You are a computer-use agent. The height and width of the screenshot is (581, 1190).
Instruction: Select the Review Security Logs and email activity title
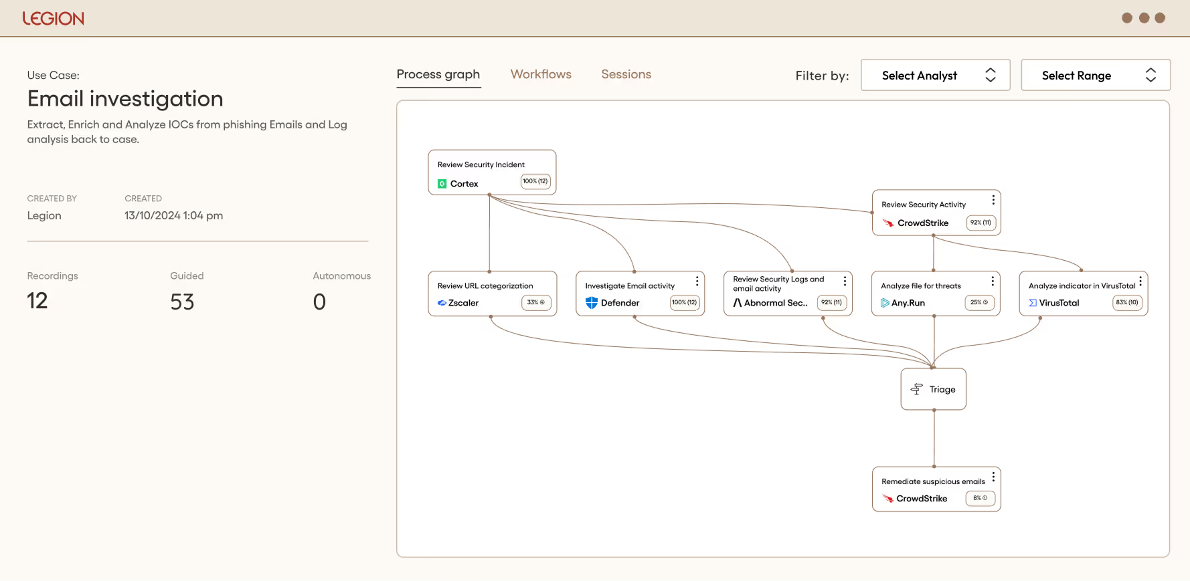pos(778,283)
